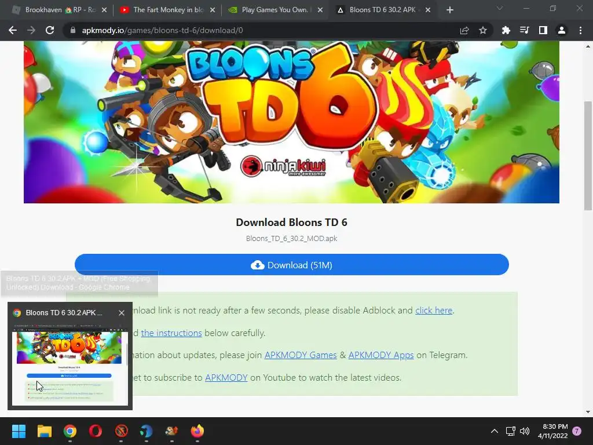Viewport: 593px width, 445px height.
Task: Select the Chrome window preview thumbnail
Action: [x=70, y=364]
